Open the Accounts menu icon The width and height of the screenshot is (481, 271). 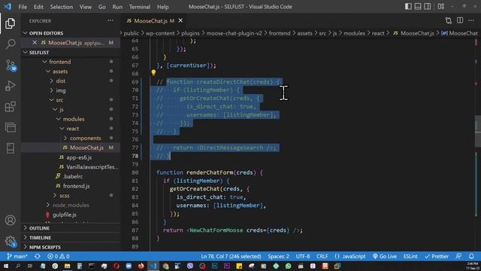click(10, 221)
